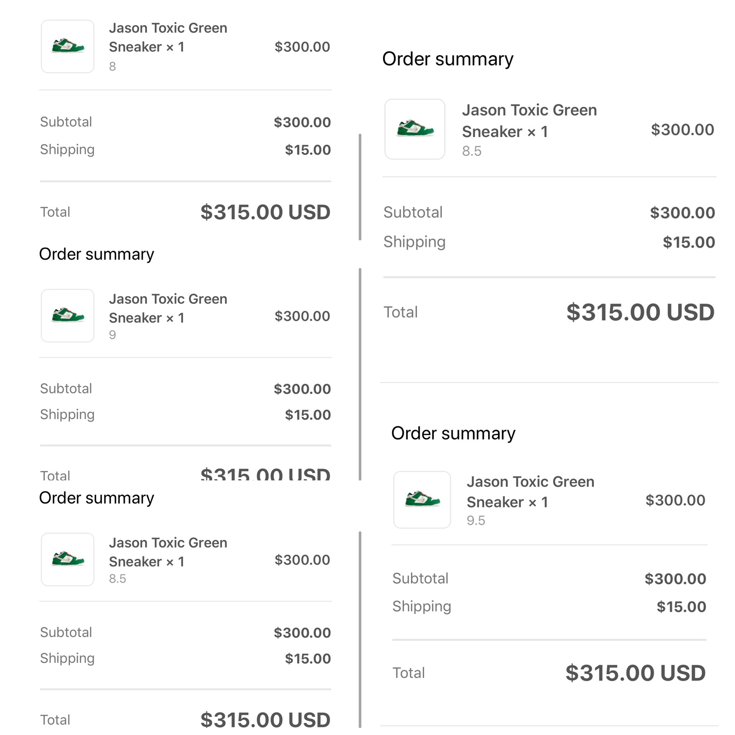Click the vertical scrollbar beside the size 9 order

pyautogui.click(x=360, y=374)
